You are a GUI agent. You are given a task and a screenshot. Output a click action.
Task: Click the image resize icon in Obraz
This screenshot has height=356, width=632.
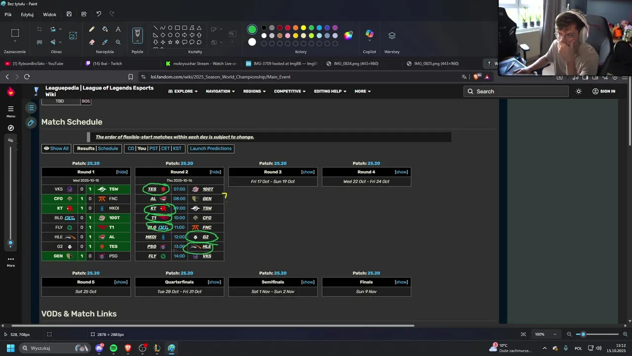point(73,36)
